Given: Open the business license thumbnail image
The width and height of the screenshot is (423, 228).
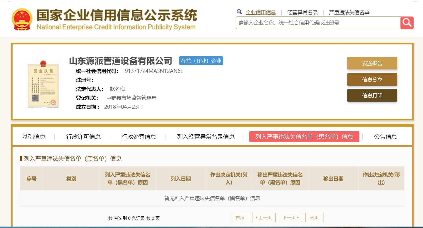Looking at the screenshot, I should click(43, 84).
